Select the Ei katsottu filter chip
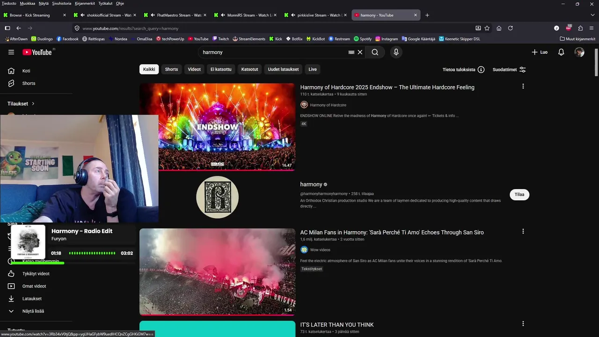Viewport: 599px width, 337px height. [x=221, y=69]
